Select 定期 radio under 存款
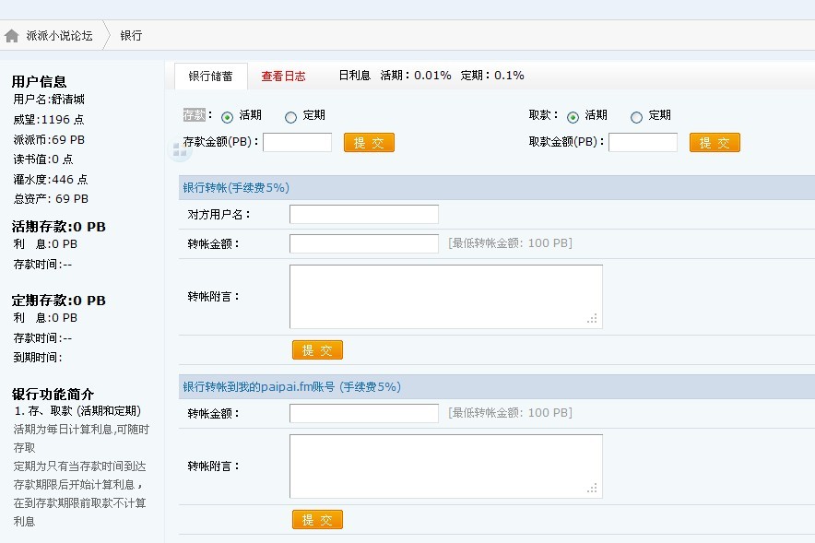The image size is (815, 543). pyautogui.click(x=291, y=117)
